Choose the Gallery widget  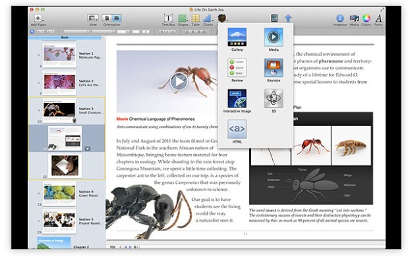pos(237,40)
